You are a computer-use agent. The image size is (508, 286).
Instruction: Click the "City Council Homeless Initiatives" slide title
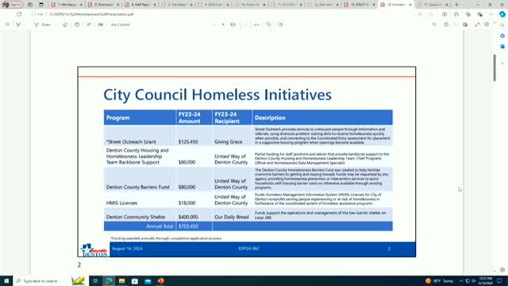click(x=217, y=95)
